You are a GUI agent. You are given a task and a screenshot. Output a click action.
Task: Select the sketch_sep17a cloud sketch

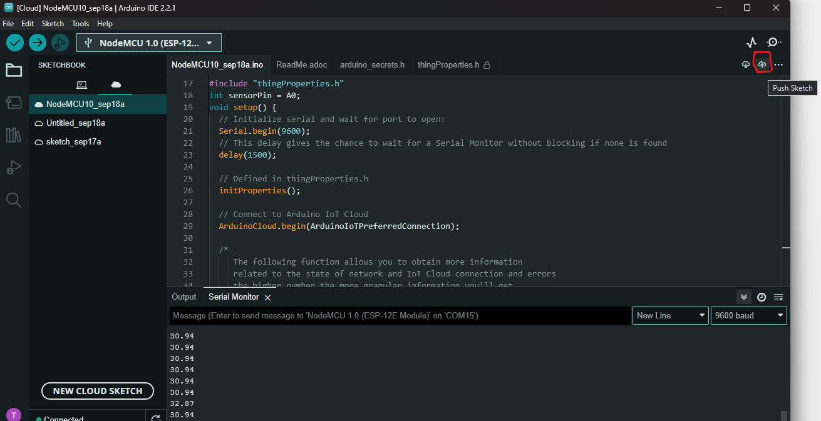click(x=98, y=142)
